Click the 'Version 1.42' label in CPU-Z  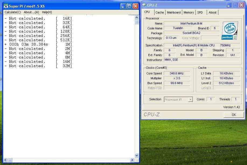point(231,107)
